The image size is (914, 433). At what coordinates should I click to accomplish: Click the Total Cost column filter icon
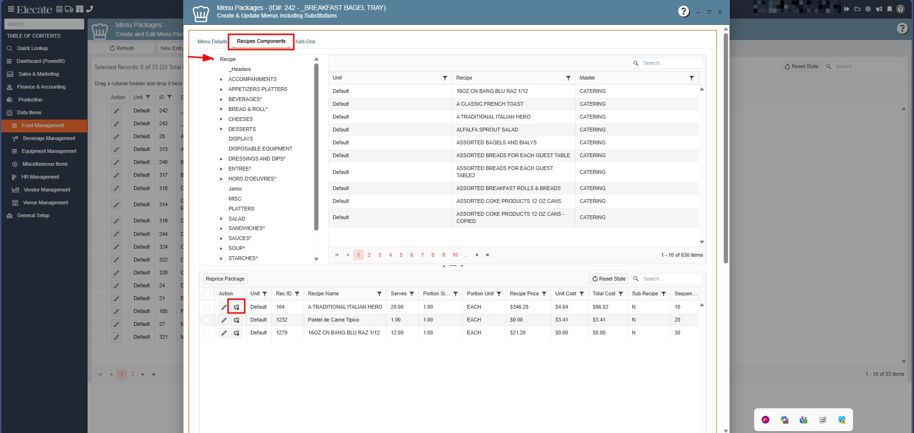coord(621,294)
